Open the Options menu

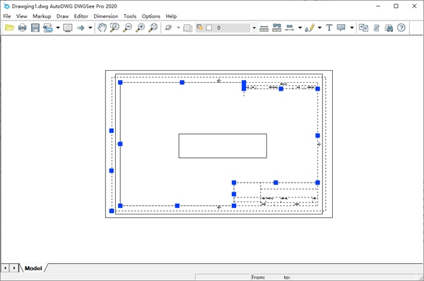tap(151, 16)
